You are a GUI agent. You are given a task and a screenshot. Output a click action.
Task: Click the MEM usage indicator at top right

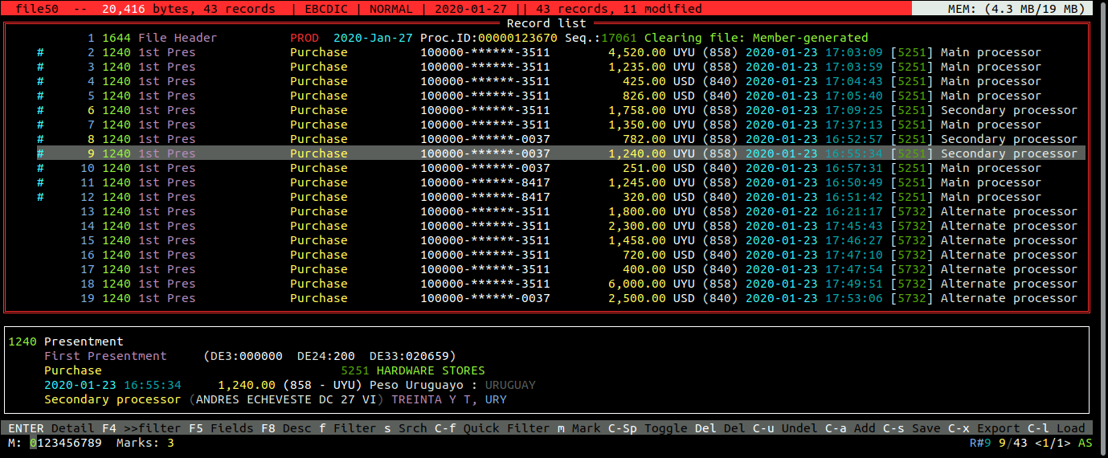point(1009,9)
